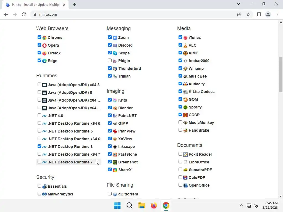Screen dimensions: 283x212
Task: Check Java (AdoptOpenJDK) x64 8 checkbox
Action: [x=39, y=84]
